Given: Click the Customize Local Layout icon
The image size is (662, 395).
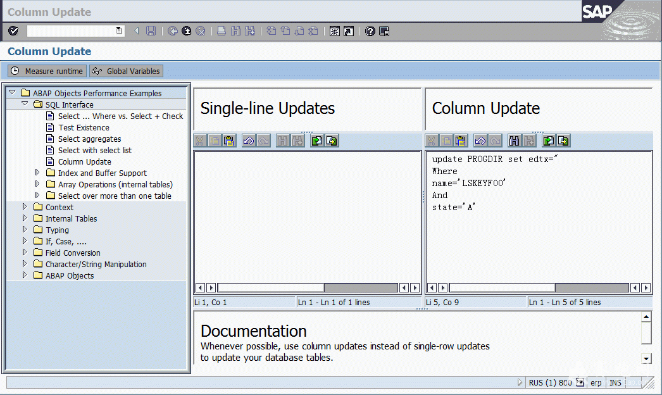Looking at the screenshot, I should pyautogui.click(x=384, y=31).
